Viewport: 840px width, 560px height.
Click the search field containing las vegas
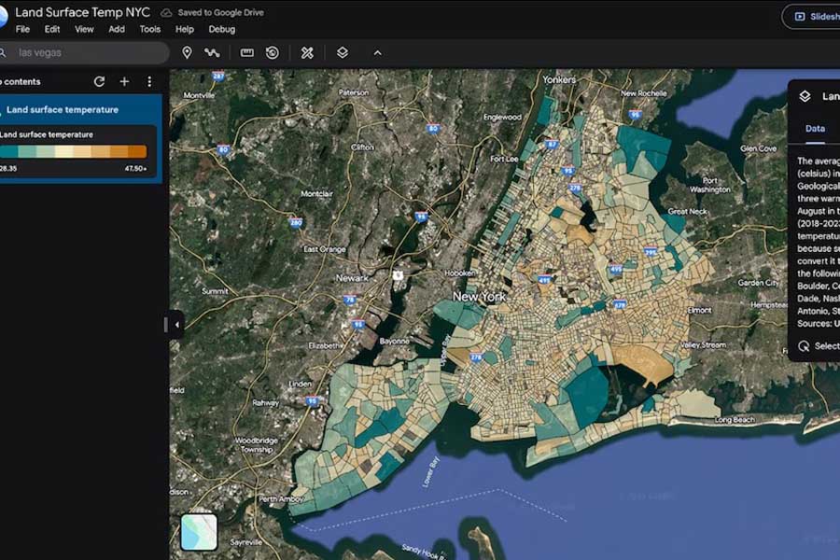click(x=83, y=52)
